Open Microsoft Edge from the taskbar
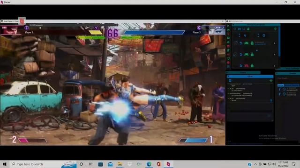This screenshot has width=300, height=168. (149, 164)
